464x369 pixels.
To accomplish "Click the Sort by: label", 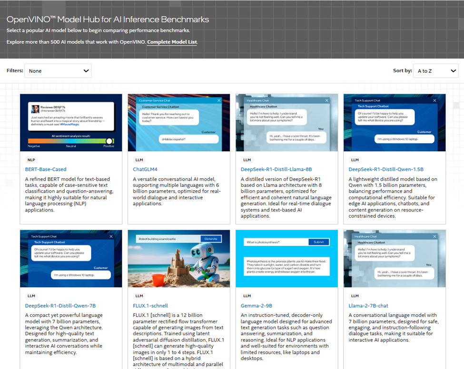I will (403, 71).
